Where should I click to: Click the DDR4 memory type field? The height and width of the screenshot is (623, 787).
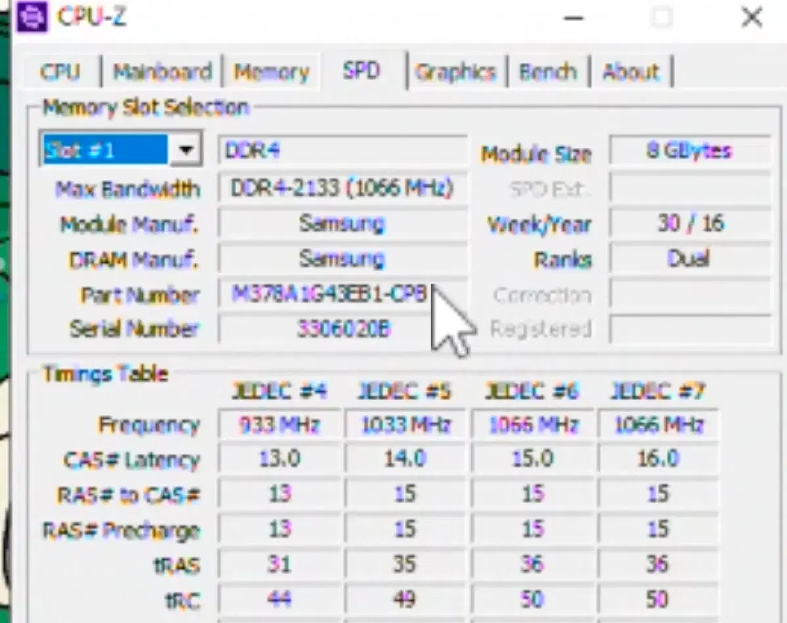pos(342,151)
